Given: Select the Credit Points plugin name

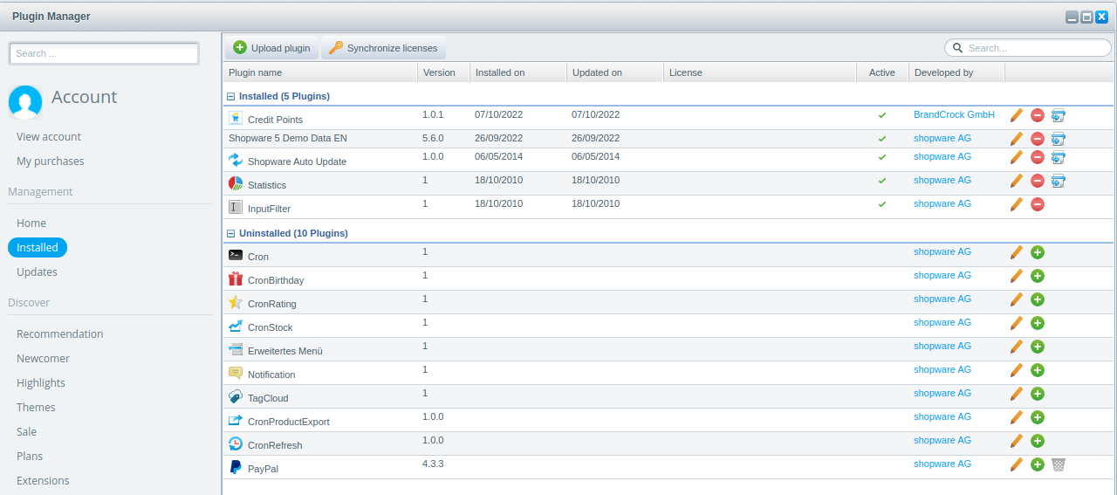Looking at the screenshot, I should 275,120.
